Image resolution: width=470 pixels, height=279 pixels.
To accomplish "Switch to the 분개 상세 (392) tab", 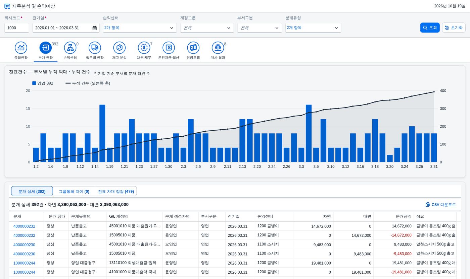I will (x=32, y=191).
